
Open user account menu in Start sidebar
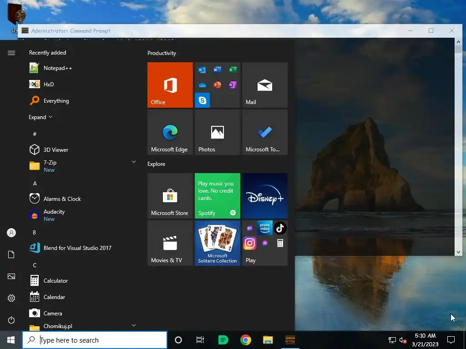point(11,233)
